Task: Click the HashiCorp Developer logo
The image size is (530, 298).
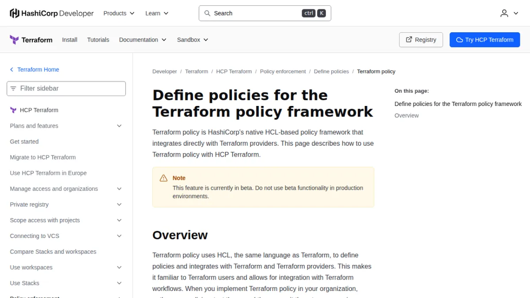Action: [x=52, y=13]
